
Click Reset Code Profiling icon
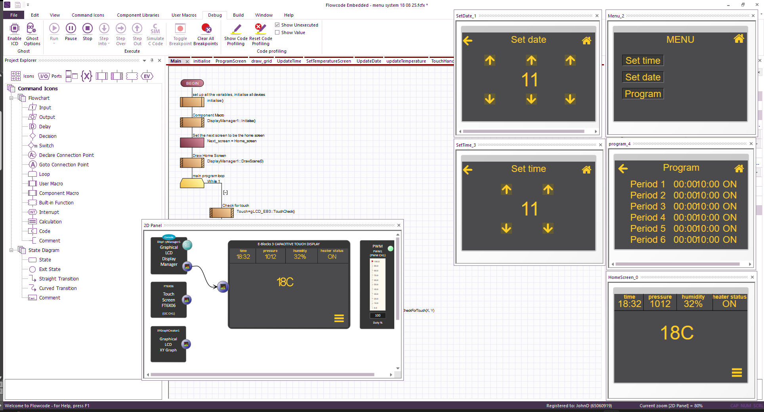pyautogui.click(x=260, y=29)
